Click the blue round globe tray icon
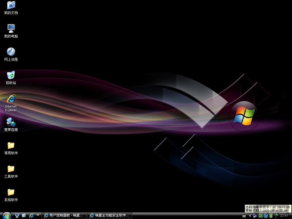This screenshot has width=292, height=219. coord(266,216)
